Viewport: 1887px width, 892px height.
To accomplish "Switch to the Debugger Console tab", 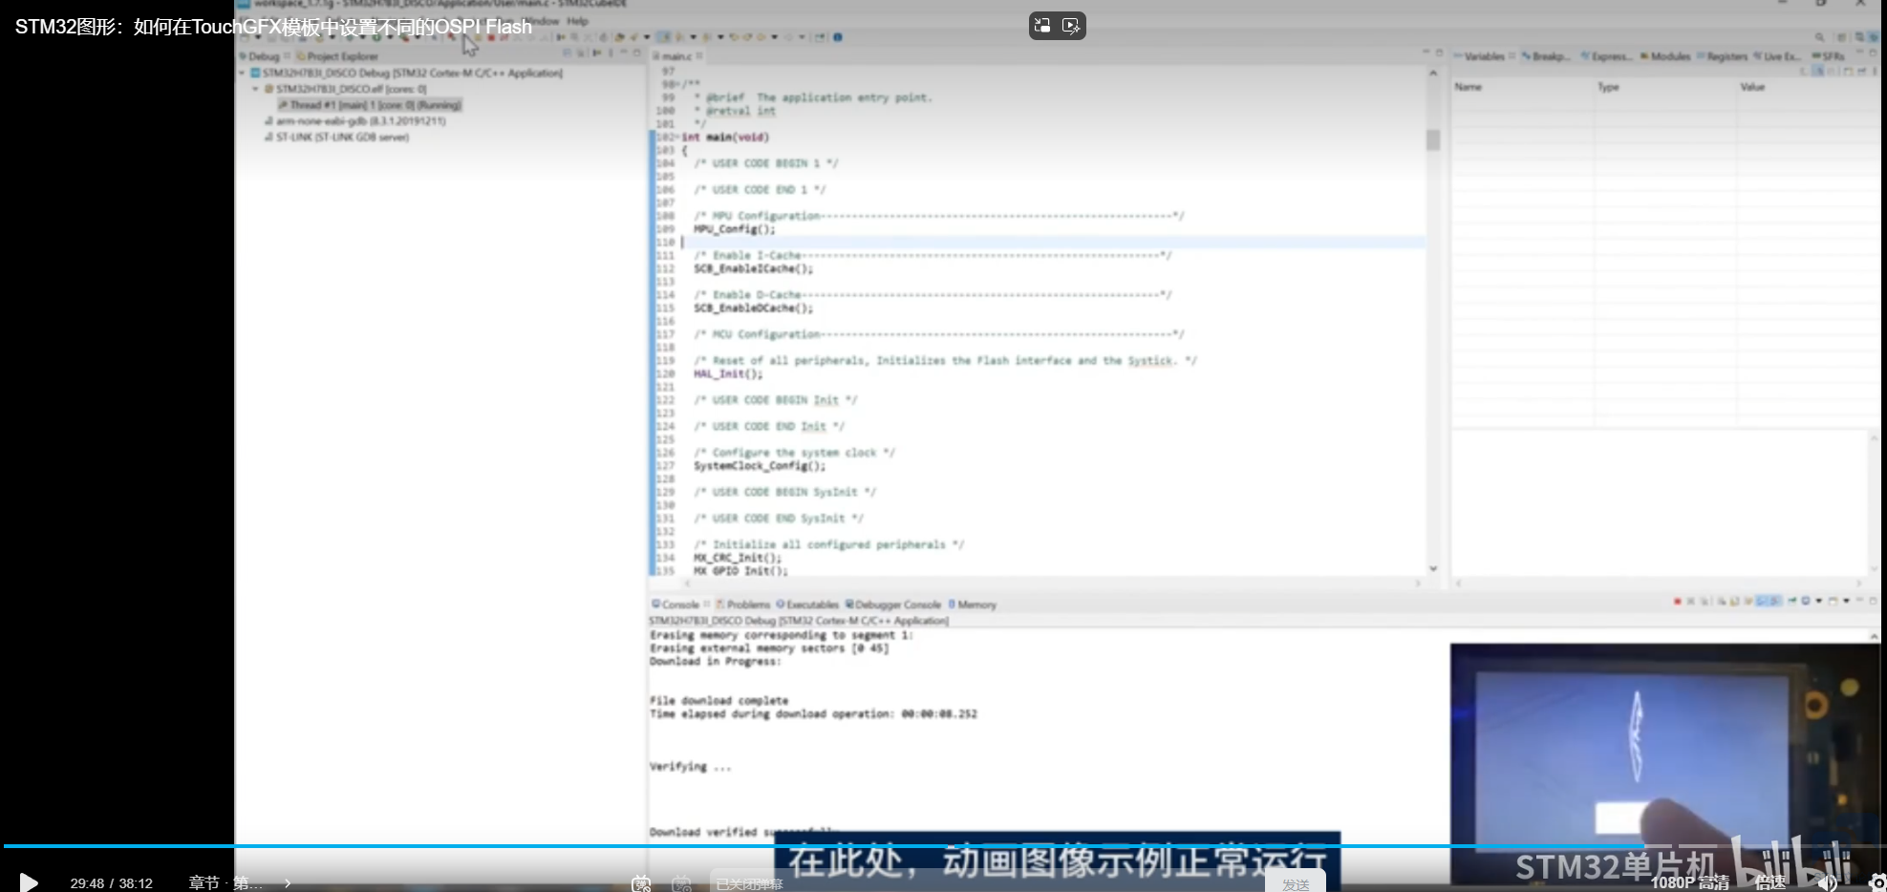I will [x=893, y=605].
